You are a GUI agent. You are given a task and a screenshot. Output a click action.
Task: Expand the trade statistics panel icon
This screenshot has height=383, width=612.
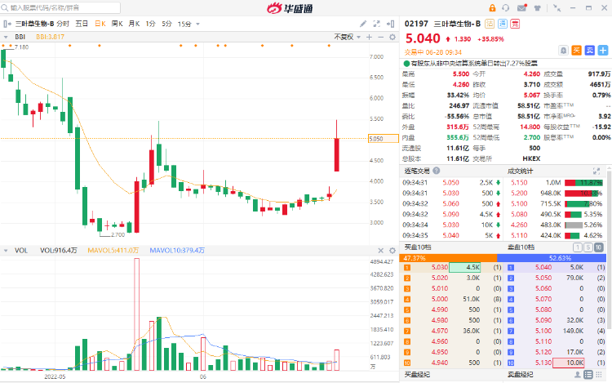[596, 171]
